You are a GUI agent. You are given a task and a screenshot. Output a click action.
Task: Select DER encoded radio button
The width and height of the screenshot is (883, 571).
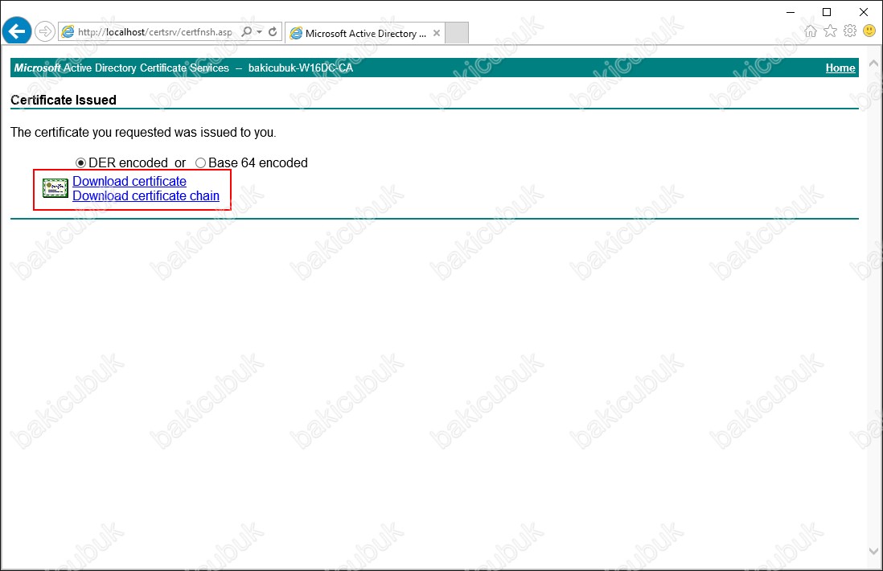click(81, 162)
